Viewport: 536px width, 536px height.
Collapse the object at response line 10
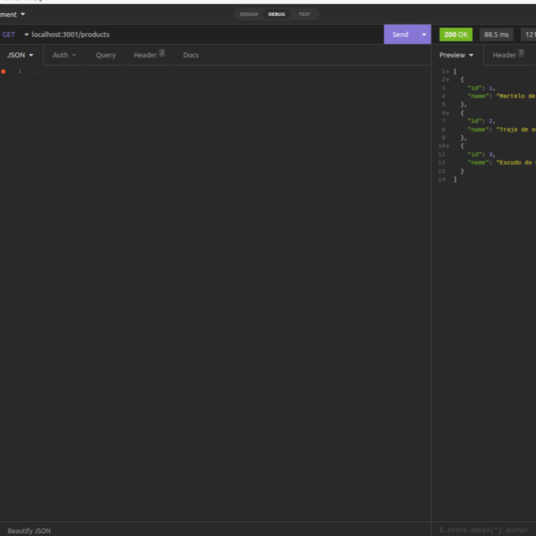[447, 146]
